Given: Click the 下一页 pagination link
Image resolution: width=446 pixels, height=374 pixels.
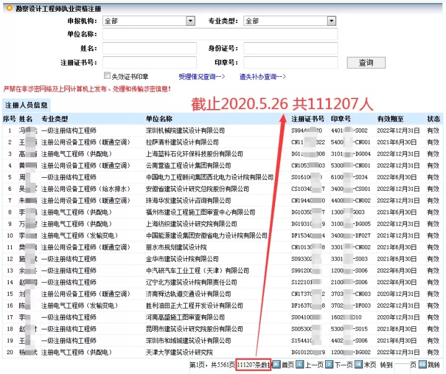Looking at the screenshot, I should pos(344,365).
